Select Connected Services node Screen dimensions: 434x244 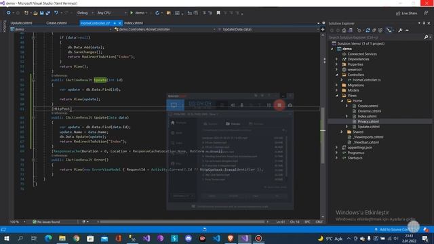click(362, 54)
